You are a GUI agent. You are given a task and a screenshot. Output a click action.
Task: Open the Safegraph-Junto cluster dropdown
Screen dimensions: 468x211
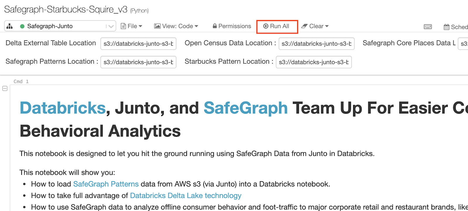tap(111, 26)
